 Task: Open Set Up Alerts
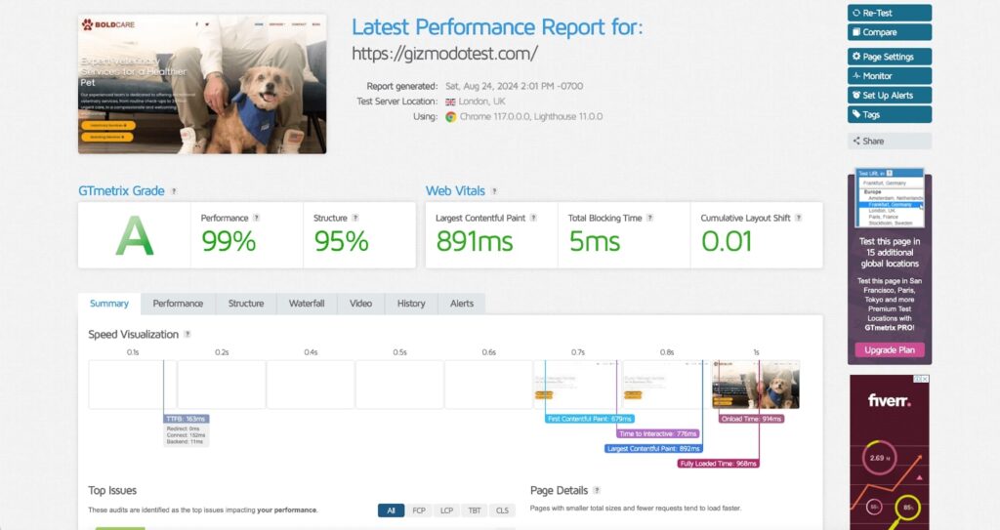click(889, 95)
